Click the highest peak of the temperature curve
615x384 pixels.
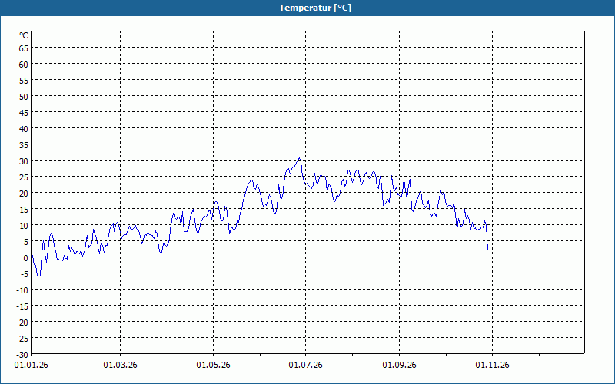pos(300,158)
